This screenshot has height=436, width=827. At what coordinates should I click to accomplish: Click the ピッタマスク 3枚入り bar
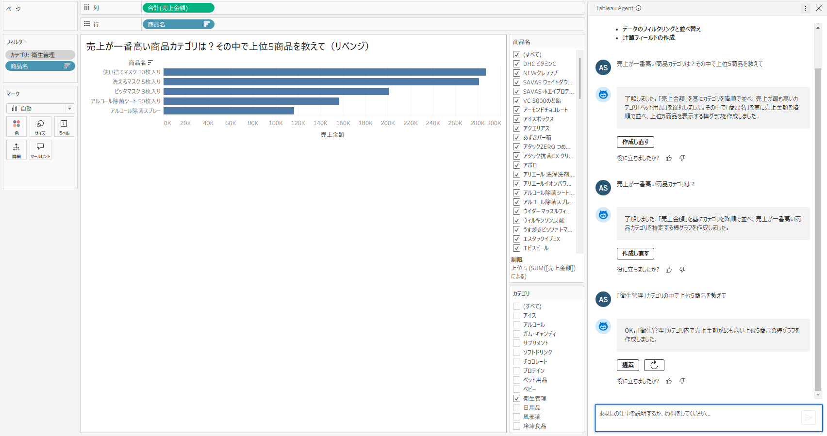[x=276, y=91]
